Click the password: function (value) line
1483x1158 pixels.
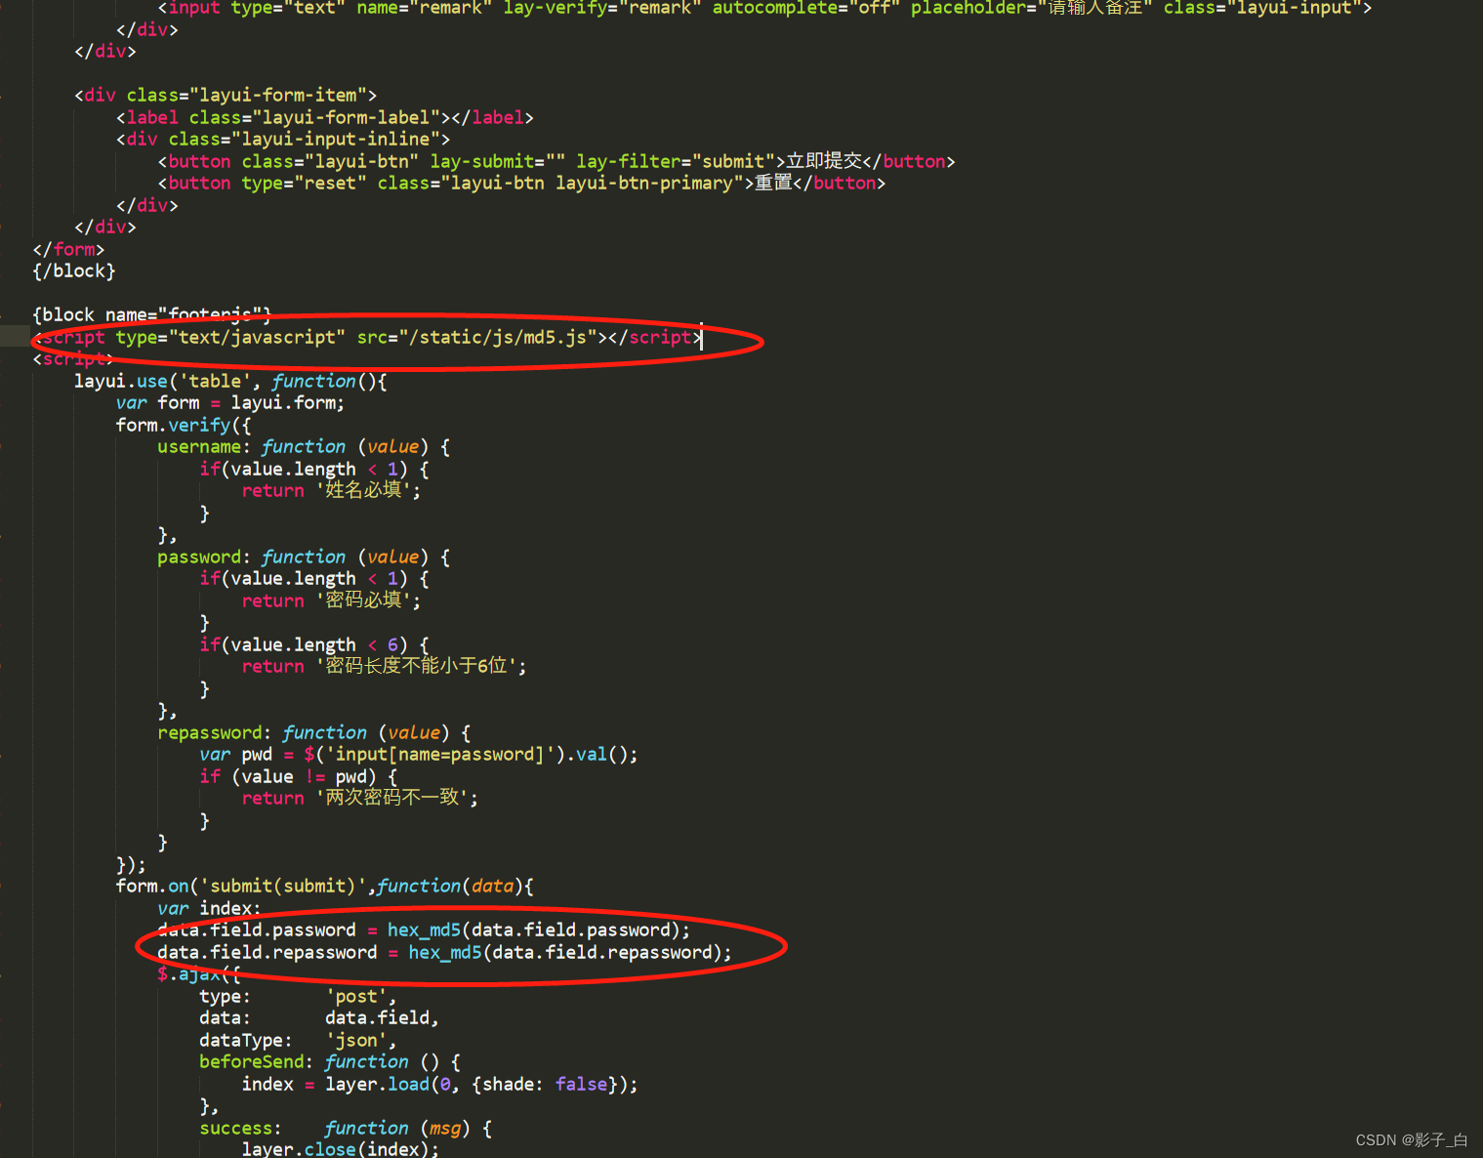tap(304, 557)
